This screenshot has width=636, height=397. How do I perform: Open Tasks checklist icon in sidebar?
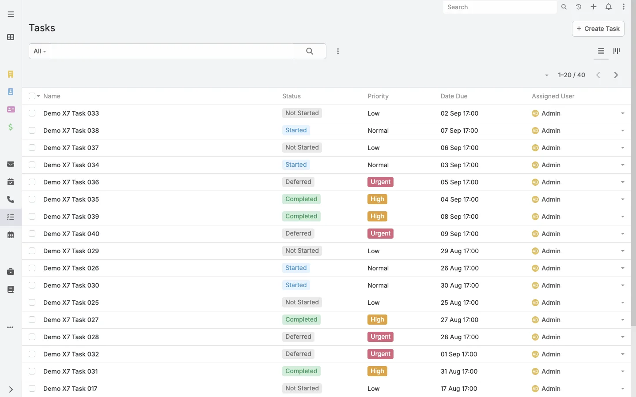(11, 217)
